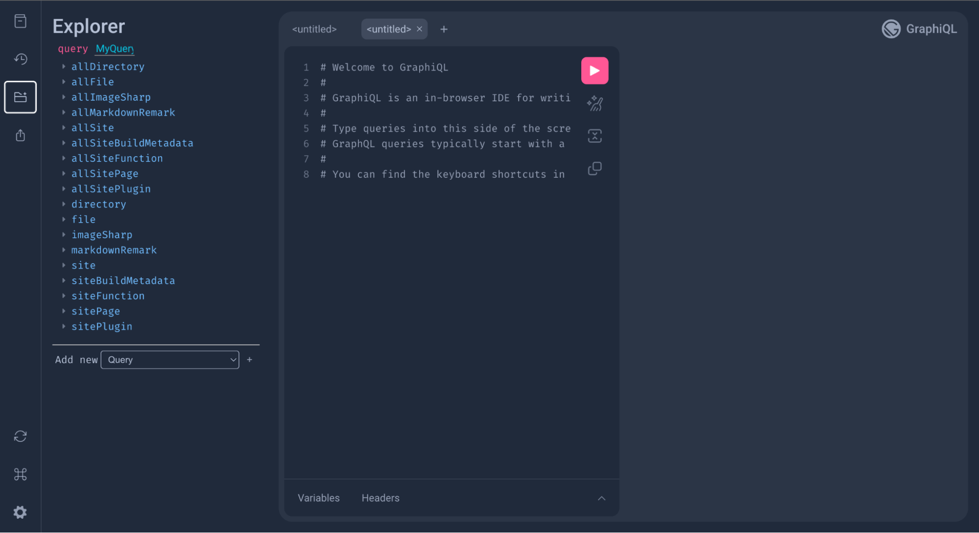Click the query name MyQuery link
This screenshot has height=533, width=979.
coord(115,48)
